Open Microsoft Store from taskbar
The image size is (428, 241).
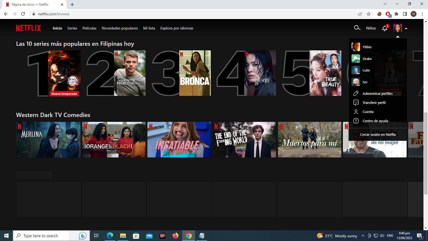click(x=136, y=236)
